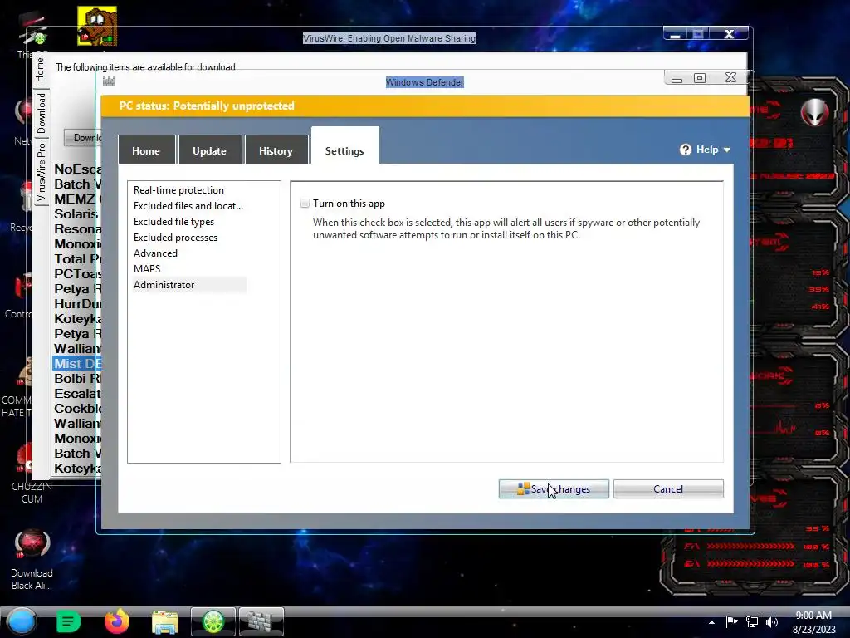The image size is (850, 638).
Task: Open the dog cartoon desktop icon
Action: (97, 26)
